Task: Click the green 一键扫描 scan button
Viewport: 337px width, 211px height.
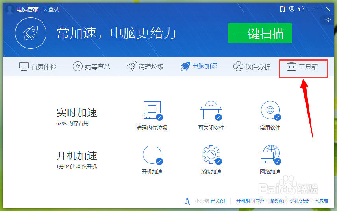Action: pyautogui.click(x=259, y=33)
